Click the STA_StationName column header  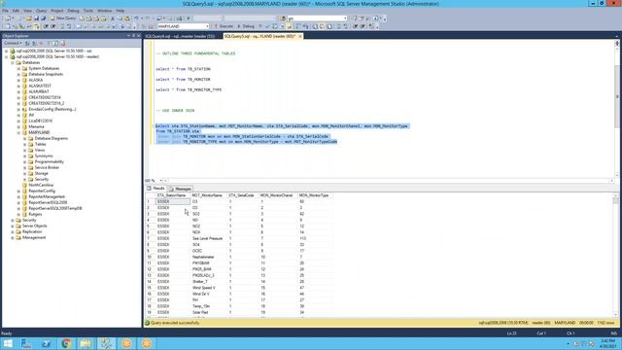[173, 195]
